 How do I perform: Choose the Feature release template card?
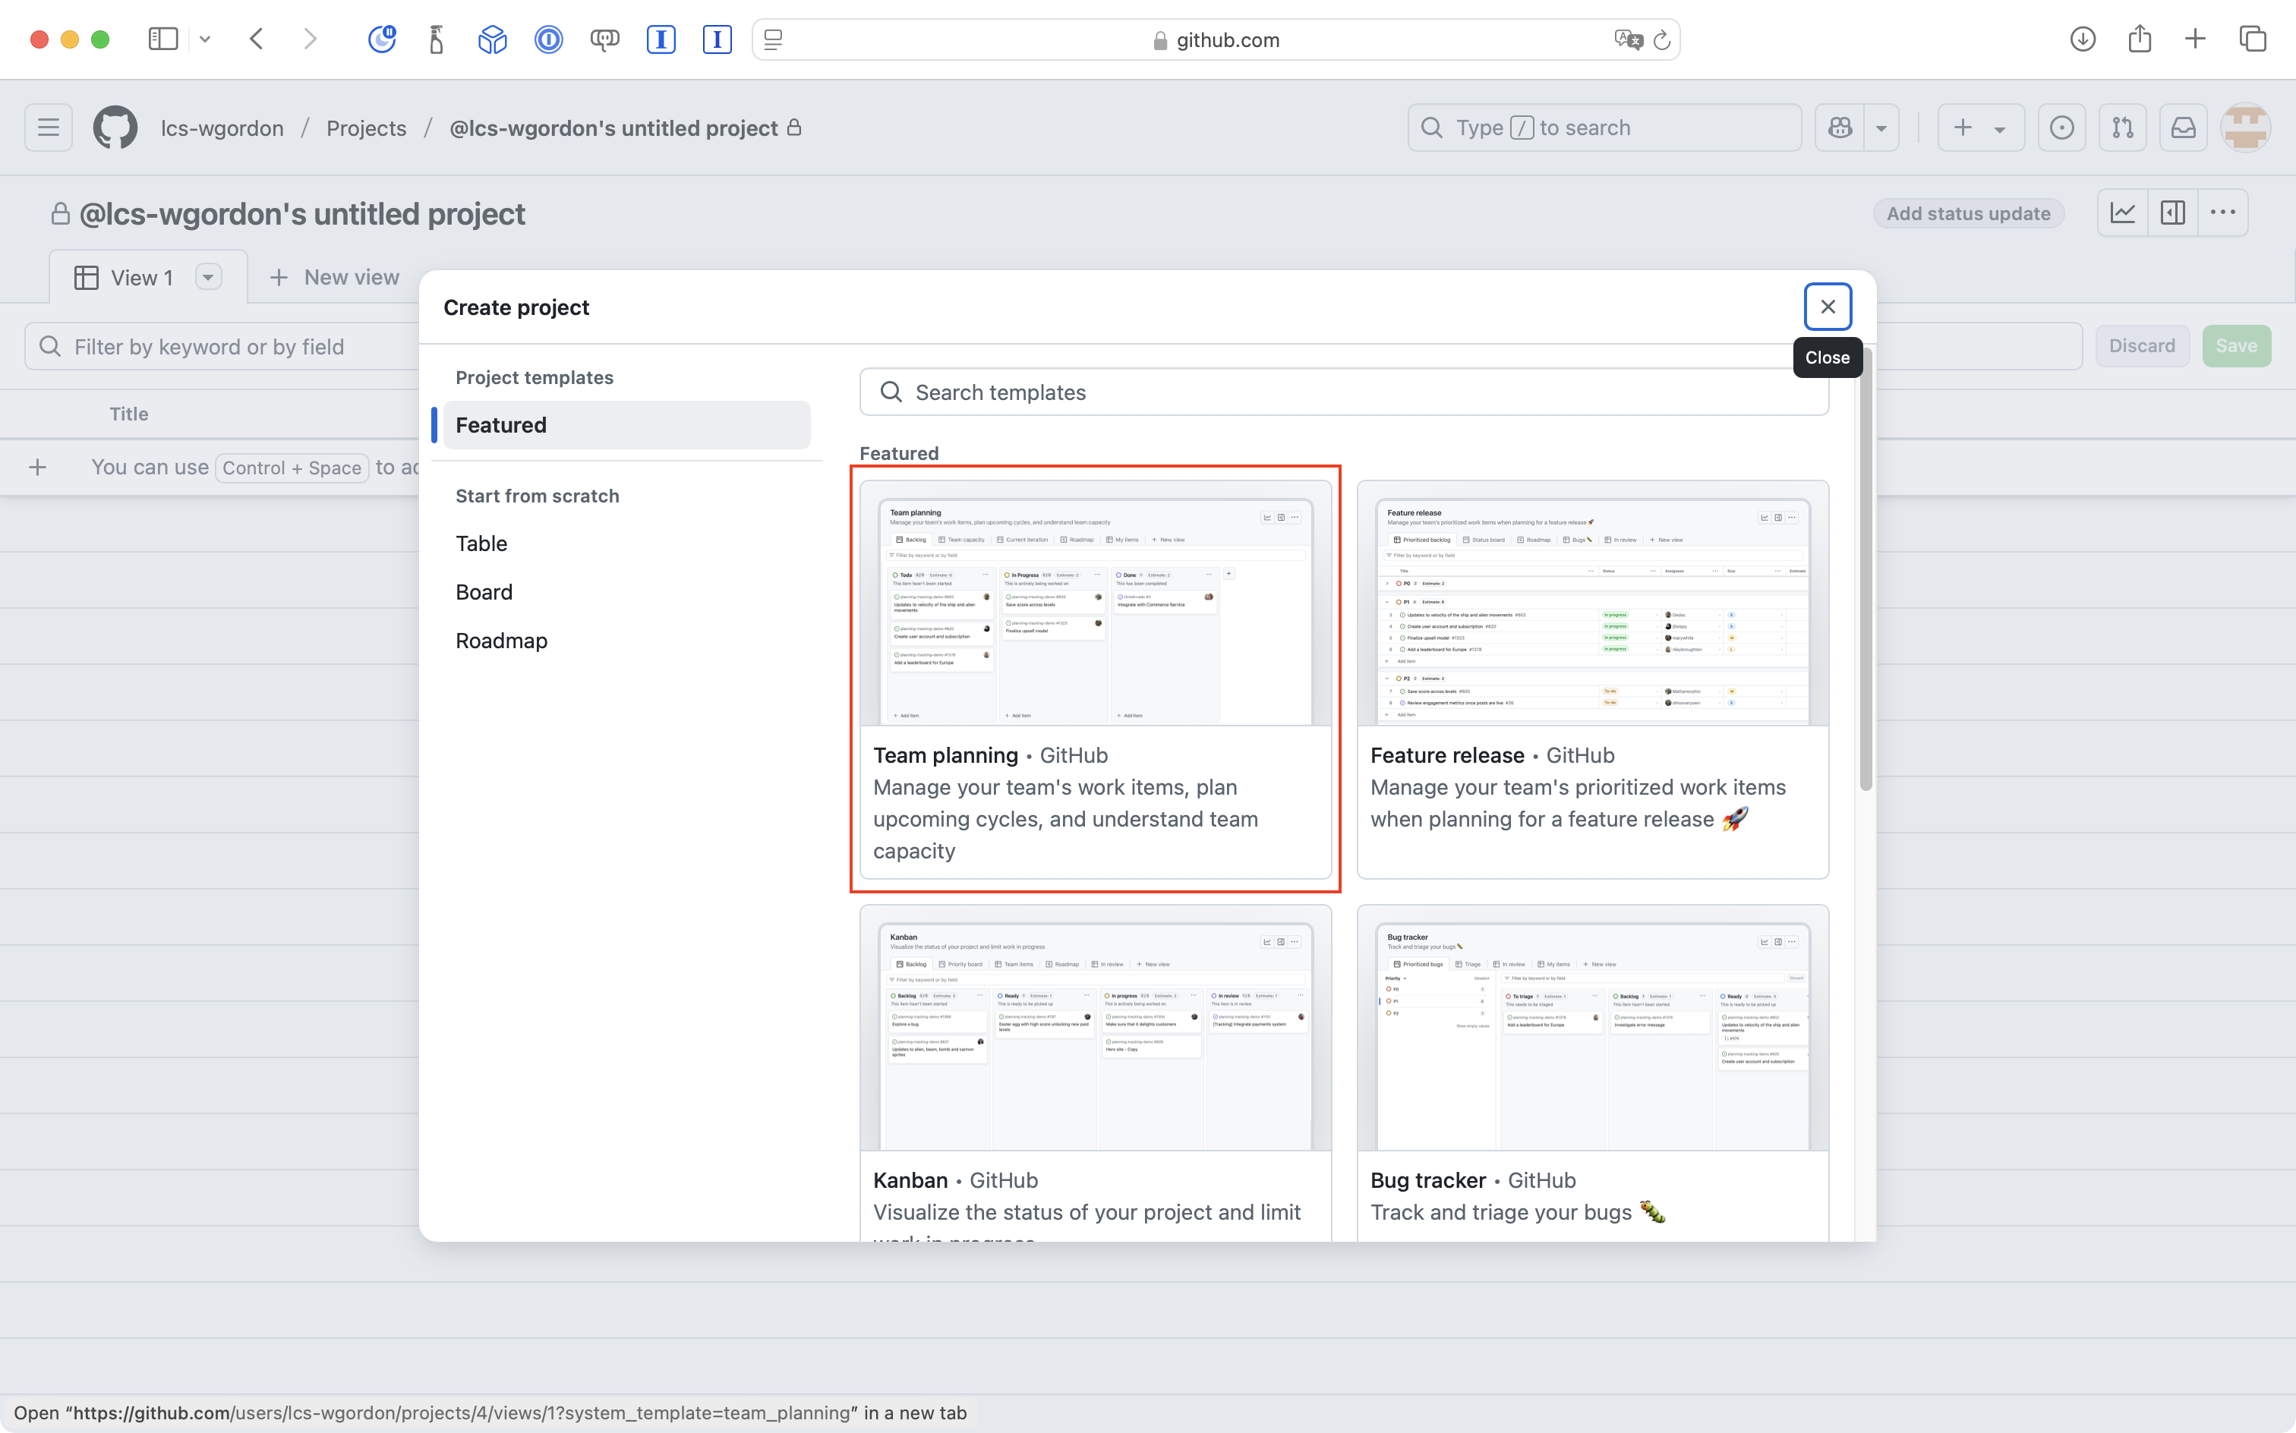[x=1591, y=679]
